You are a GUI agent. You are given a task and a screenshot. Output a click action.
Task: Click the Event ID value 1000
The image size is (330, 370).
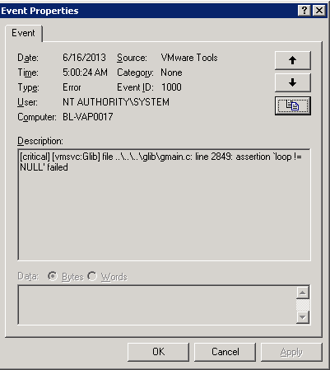171,87
